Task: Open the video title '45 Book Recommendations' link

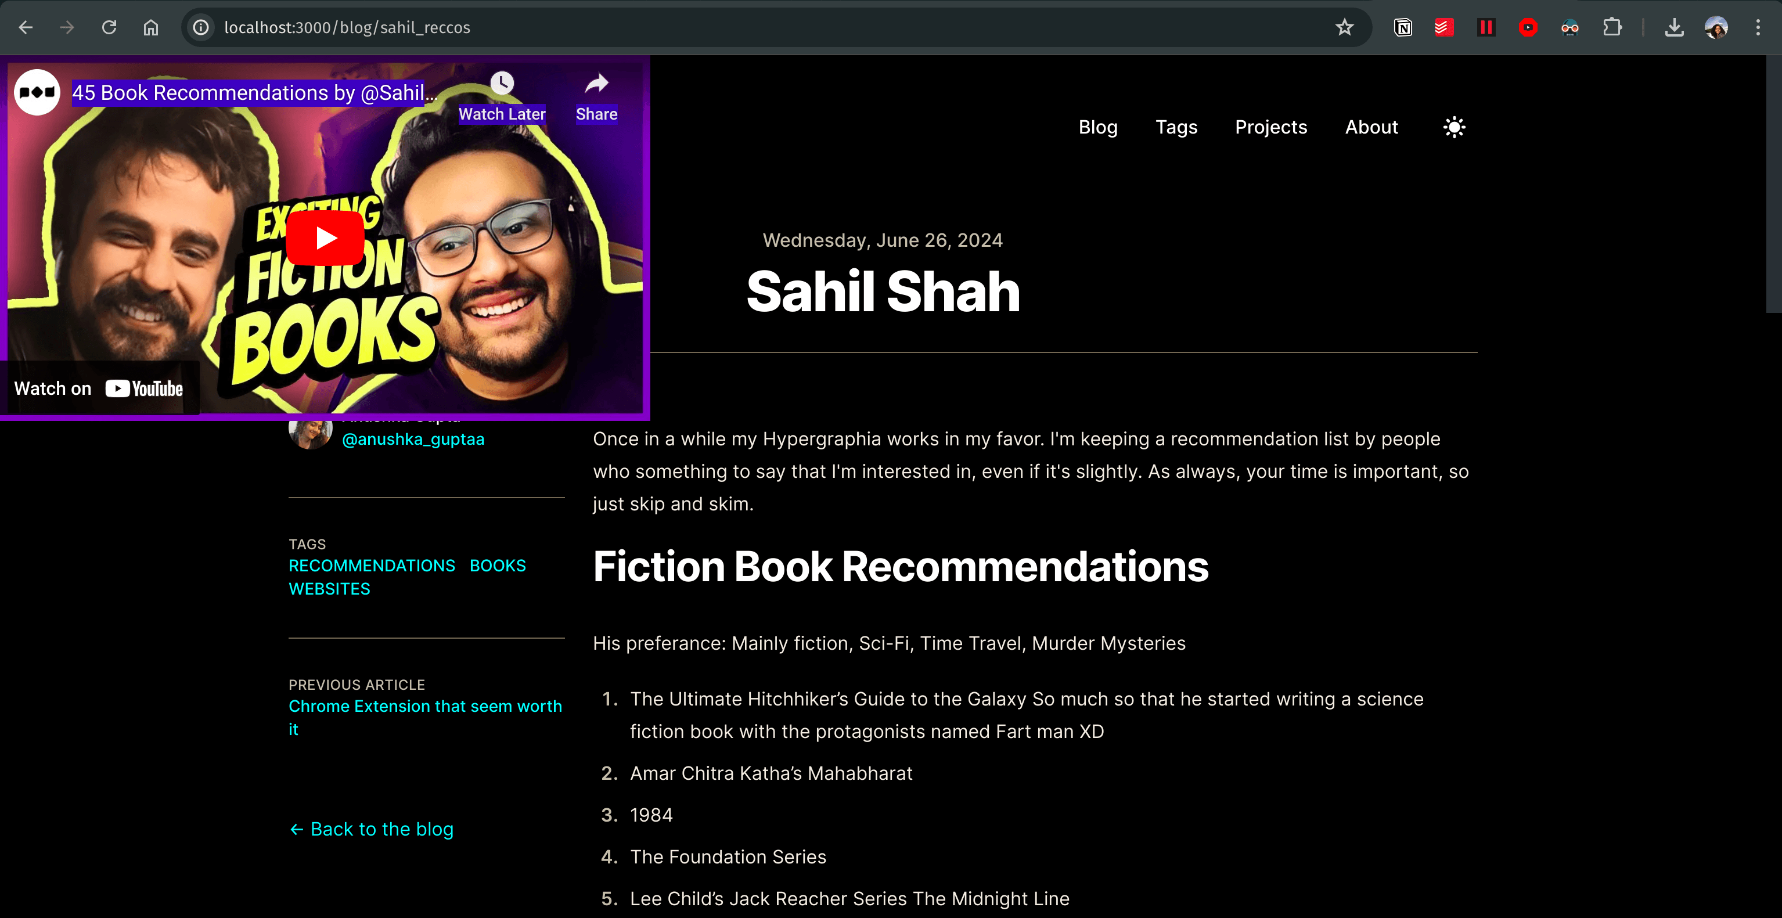Action: 254,93
